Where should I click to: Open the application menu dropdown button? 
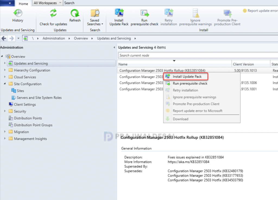7,3
